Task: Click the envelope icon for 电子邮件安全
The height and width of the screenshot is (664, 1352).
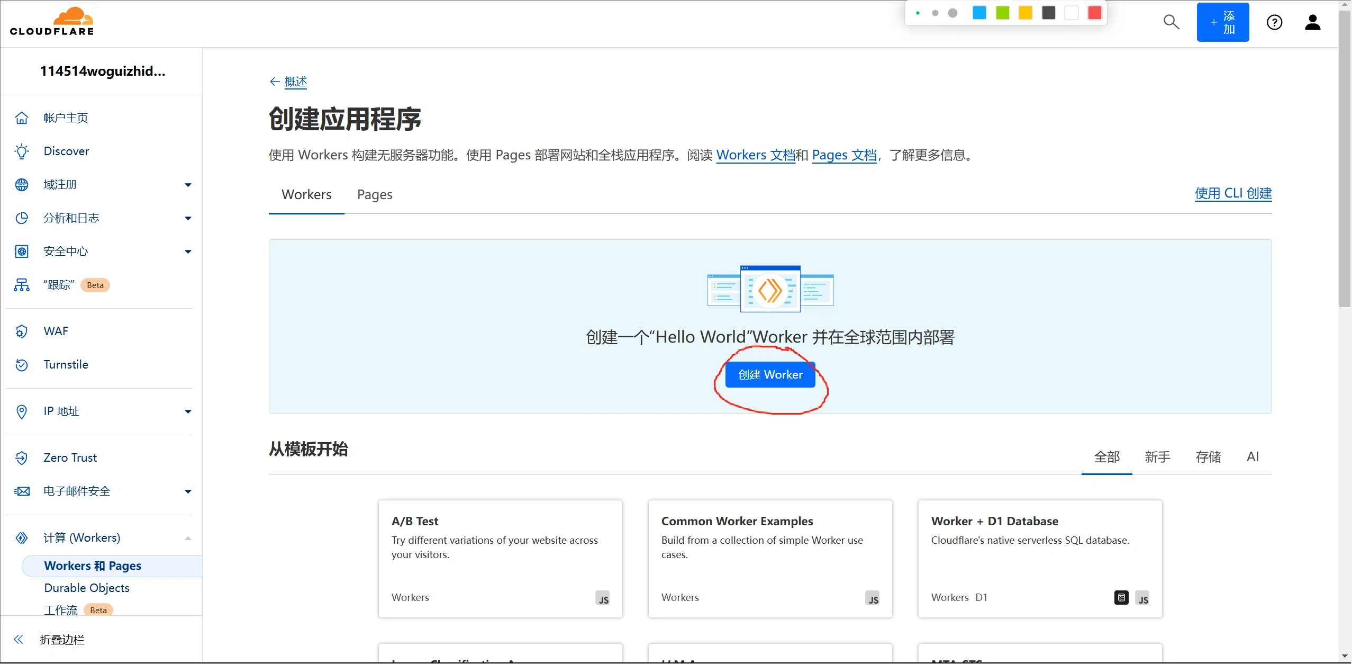Action: pyautogui.click(x=22, y=491)
